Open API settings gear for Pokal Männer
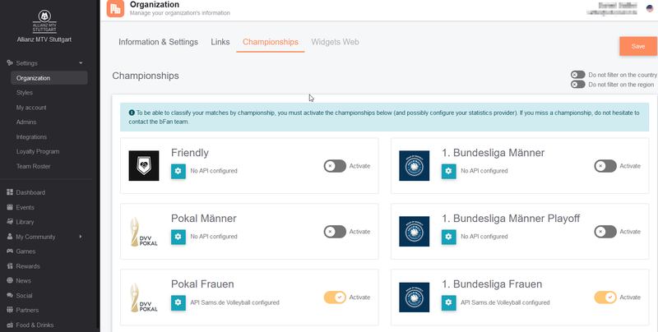 178,237
